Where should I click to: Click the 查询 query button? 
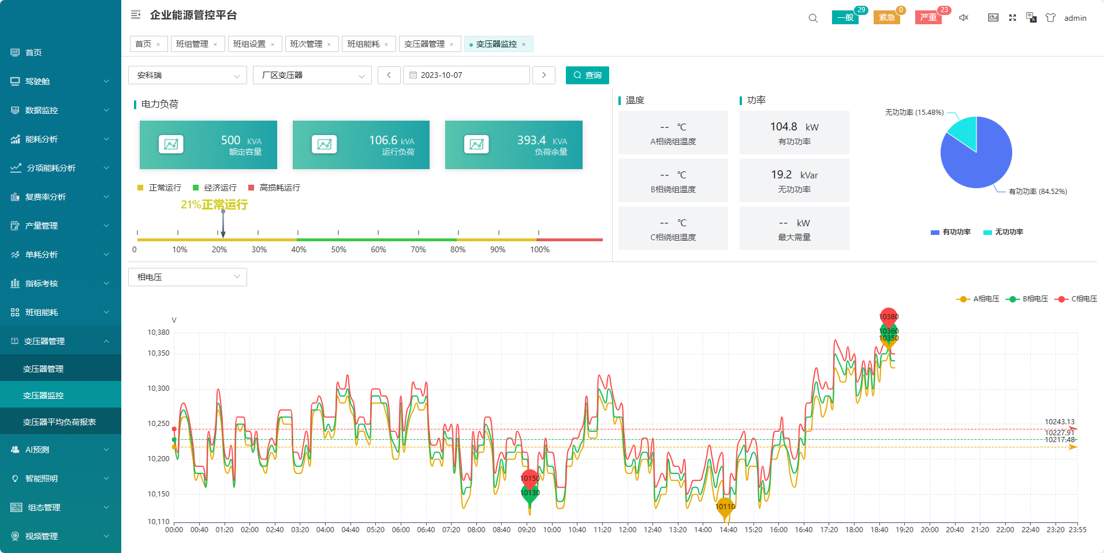[x=587, y=75]
